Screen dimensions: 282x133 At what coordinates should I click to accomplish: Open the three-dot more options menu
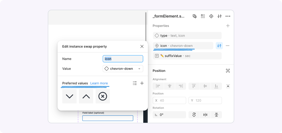pos(228,16)
